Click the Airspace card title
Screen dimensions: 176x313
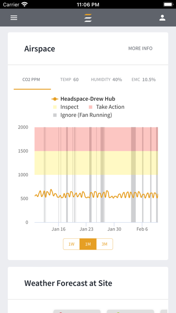point(40,49)
